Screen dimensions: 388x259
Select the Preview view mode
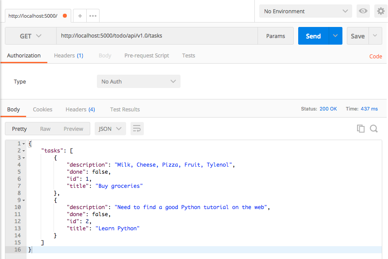pos(73,129)
